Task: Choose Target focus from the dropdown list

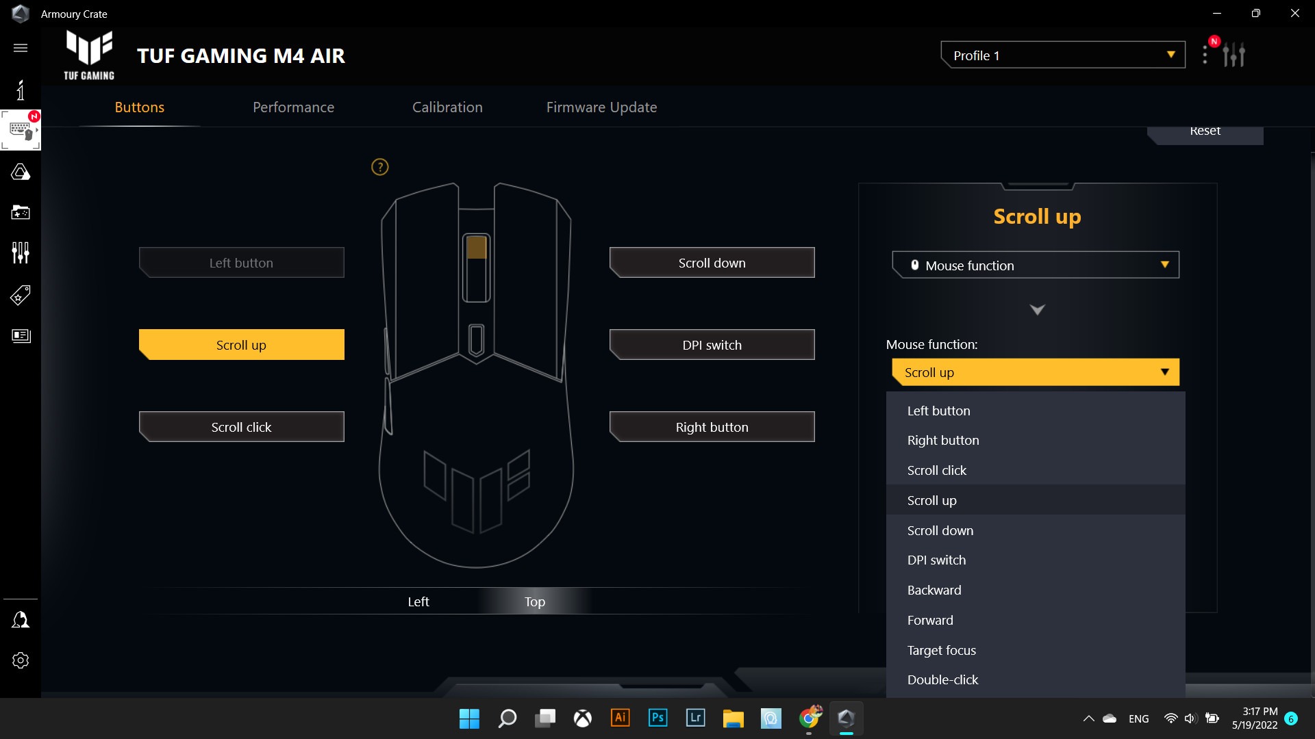Action: click(x=1036, y=650)
